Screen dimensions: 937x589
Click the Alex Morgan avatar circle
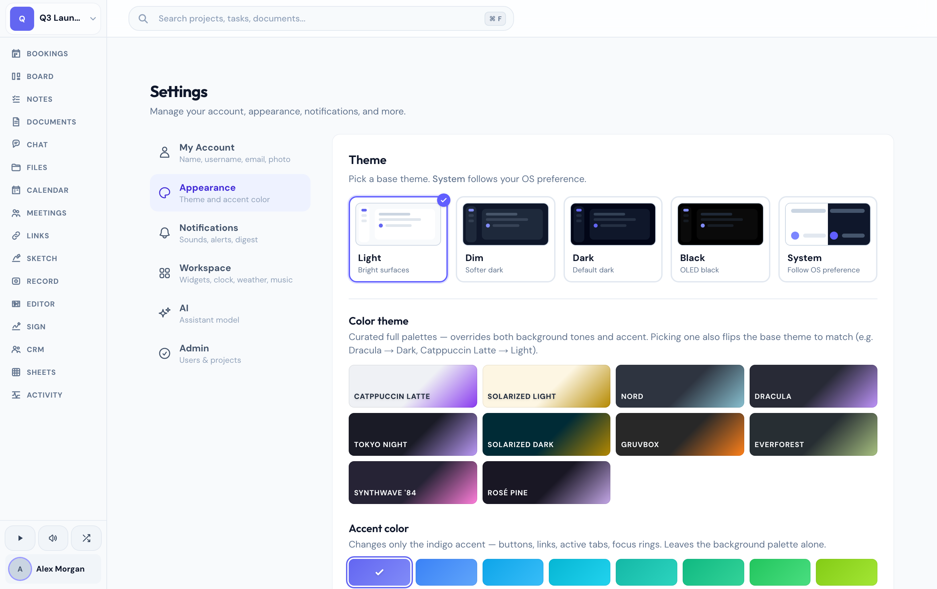20,569
